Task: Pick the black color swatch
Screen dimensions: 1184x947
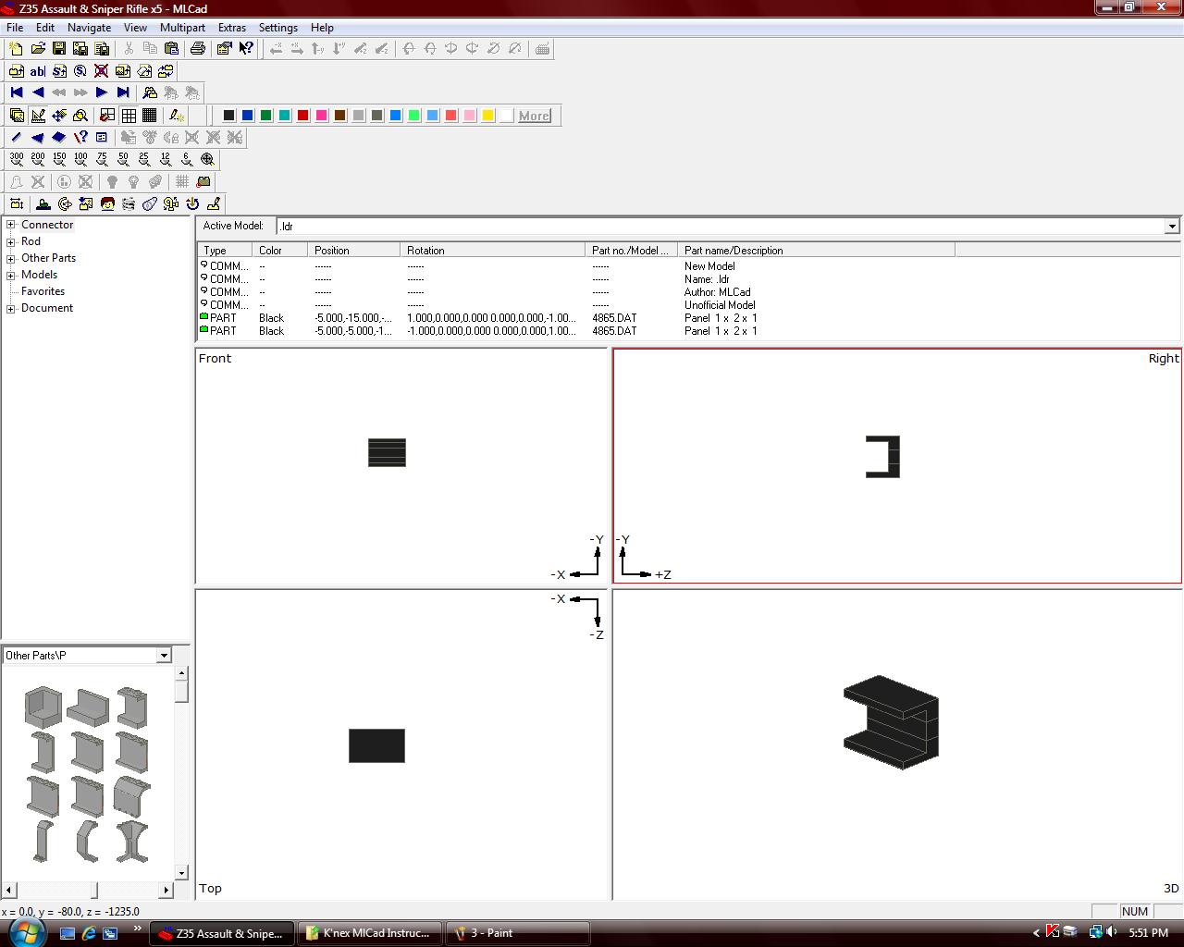Action: pyautogui.click(x=229, y=116)
